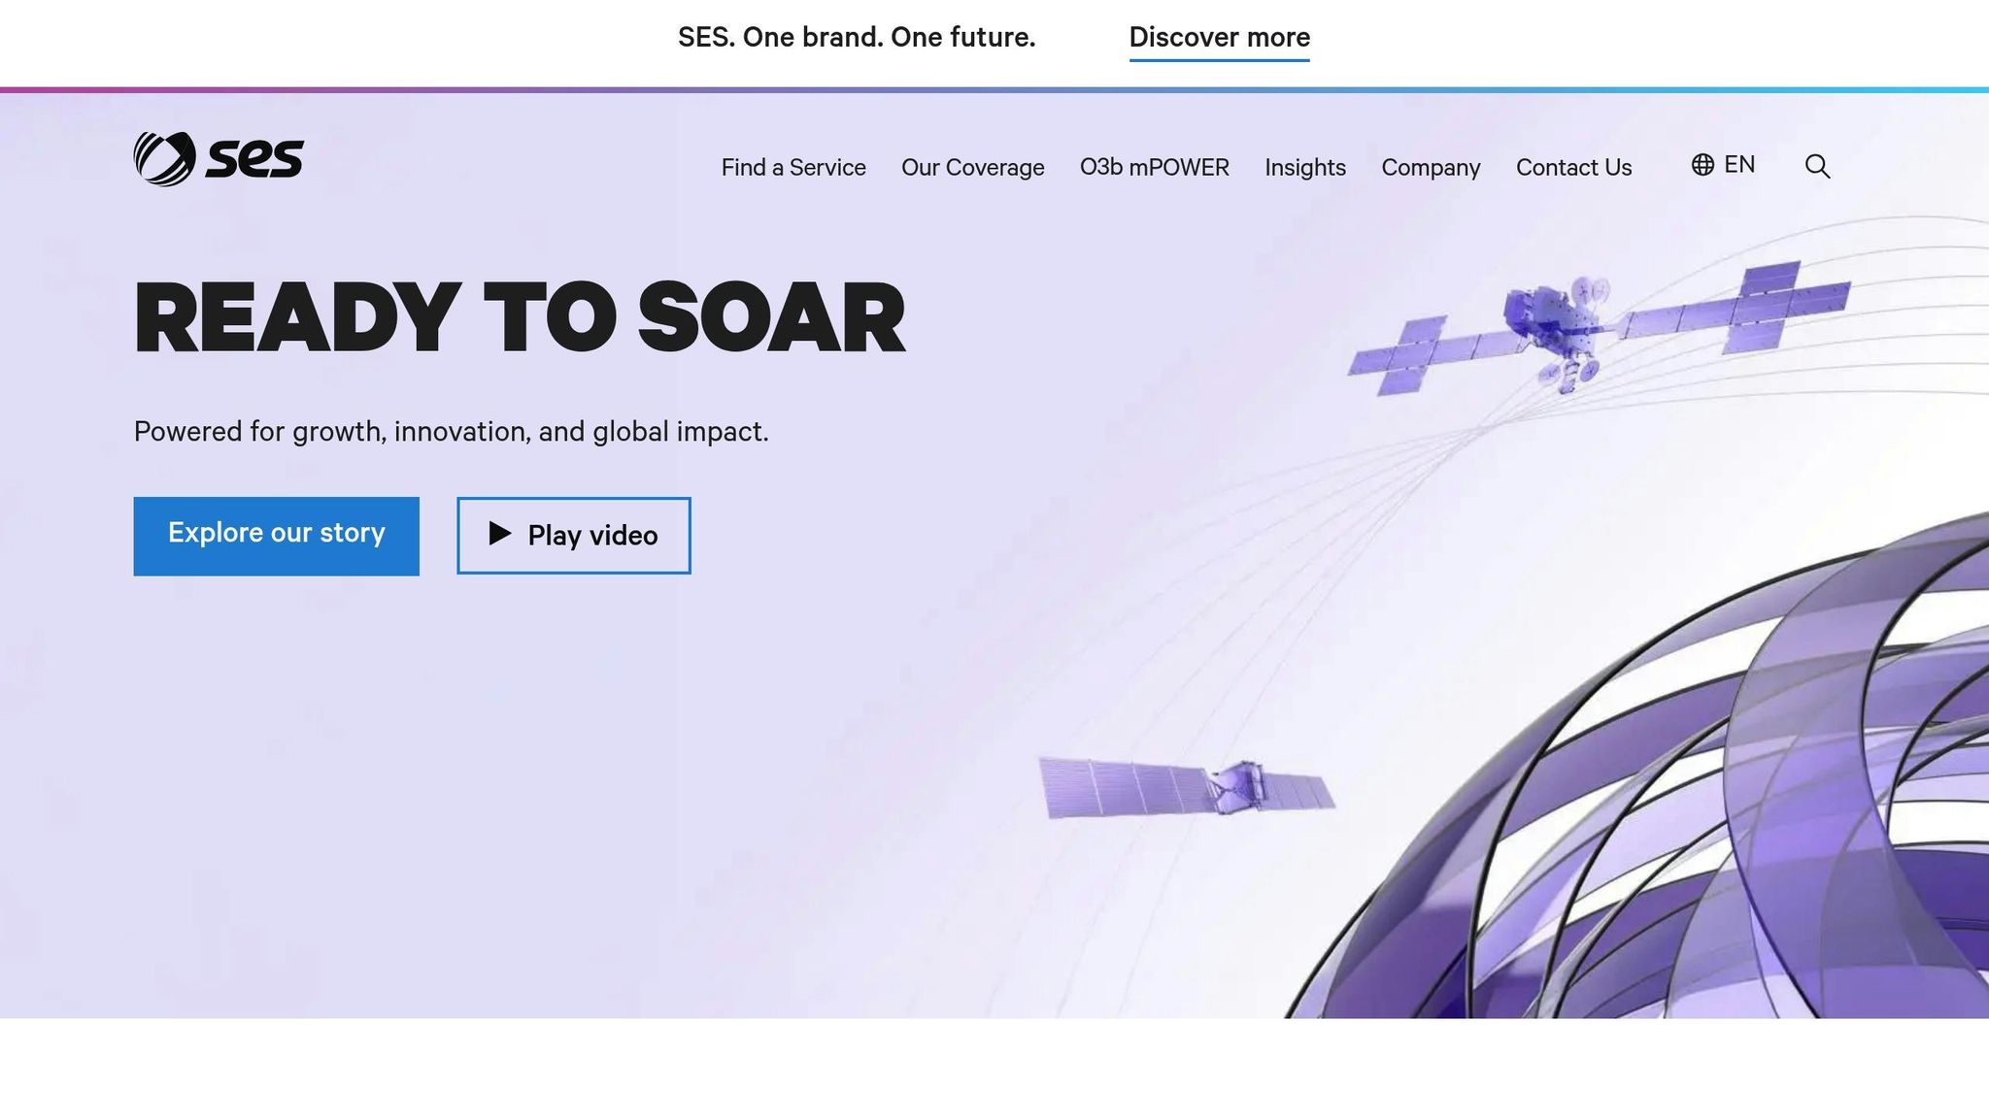
Task: Open Our Coverage in the navigation
Action: (972, 167)
